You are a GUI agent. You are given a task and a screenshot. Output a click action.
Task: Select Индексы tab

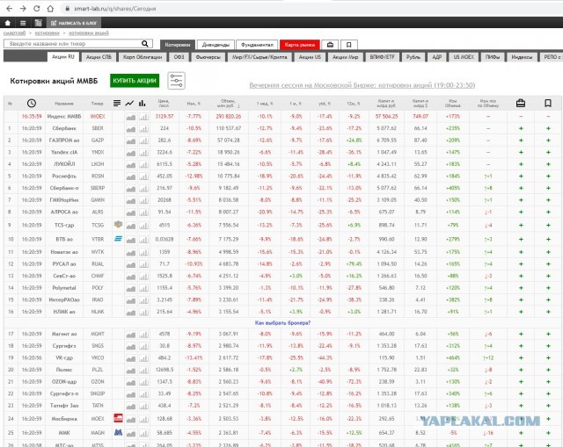(x=522, y=57)
